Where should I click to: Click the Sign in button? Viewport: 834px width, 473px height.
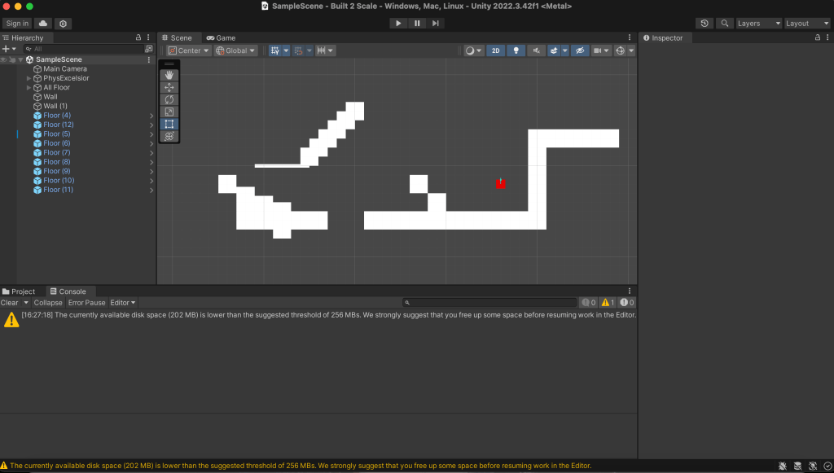(17, 24)
